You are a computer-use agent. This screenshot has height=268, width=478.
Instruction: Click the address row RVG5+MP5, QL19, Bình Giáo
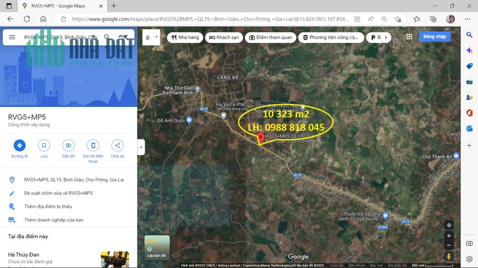click(x=69, y=180)
